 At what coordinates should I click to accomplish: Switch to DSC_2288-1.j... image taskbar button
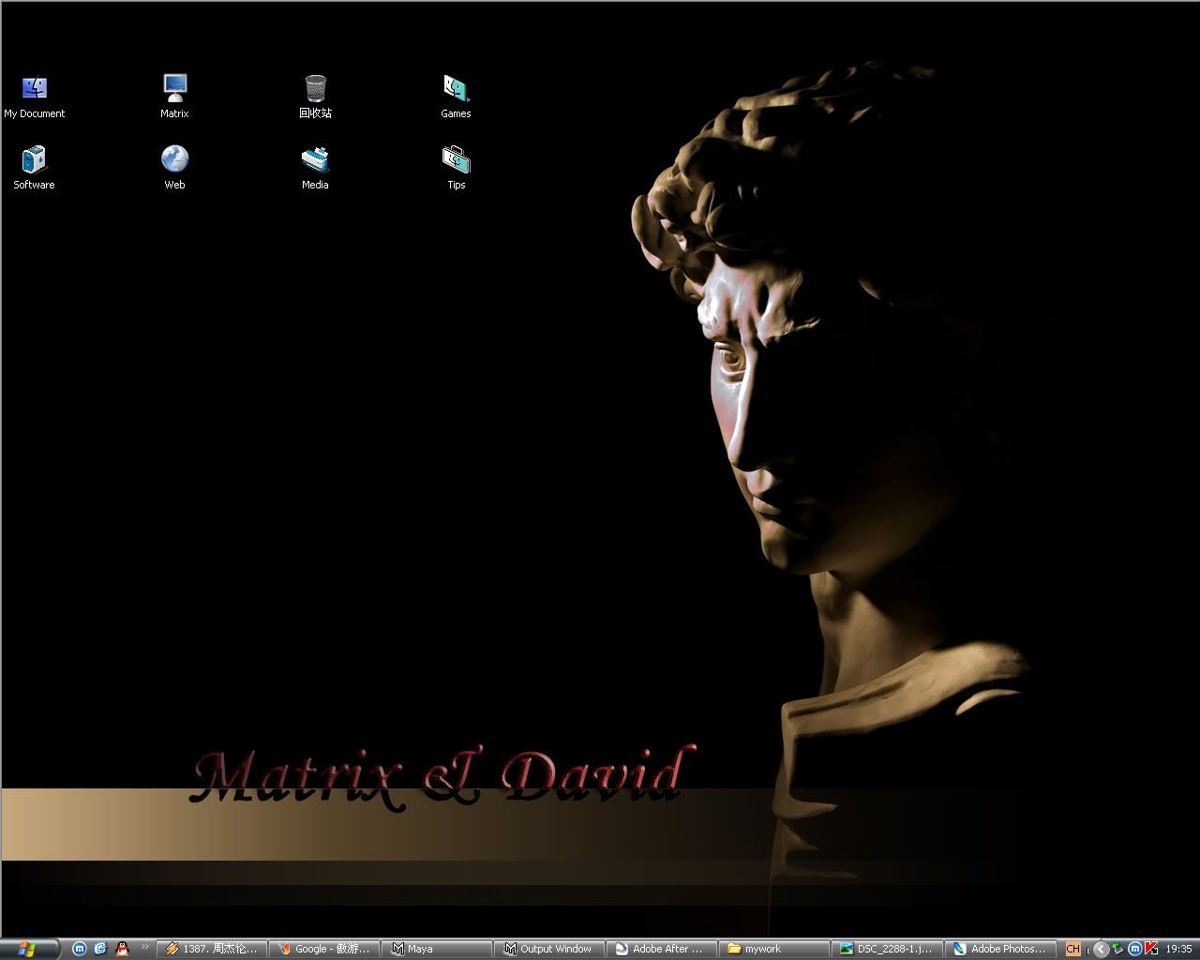point(887,949)
